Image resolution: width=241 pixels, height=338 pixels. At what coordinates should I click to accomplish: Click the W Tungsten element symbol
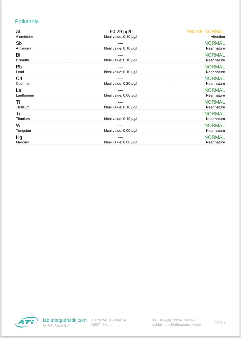(x=18, y=126)
